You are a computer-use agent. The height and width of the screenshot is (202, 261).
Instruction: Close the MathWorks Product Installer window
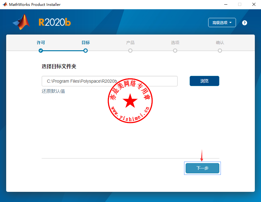pyautogui.click(x=254, y=5)
